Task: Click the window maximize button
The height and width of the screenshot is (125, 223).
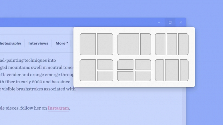Action: pos(170,23)
